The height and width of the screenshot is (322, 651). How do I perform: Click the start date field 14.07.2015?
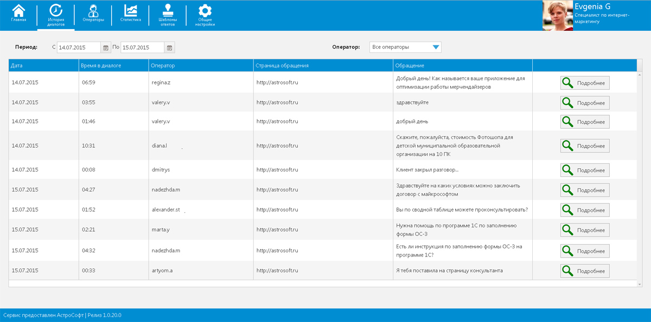pyautogui.click(x=79, y=48)
